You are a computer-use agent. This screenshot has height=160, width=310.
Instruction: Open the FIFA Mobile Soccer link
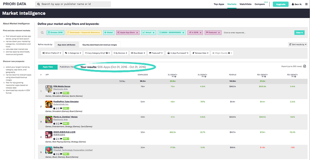tap(62, 87)
